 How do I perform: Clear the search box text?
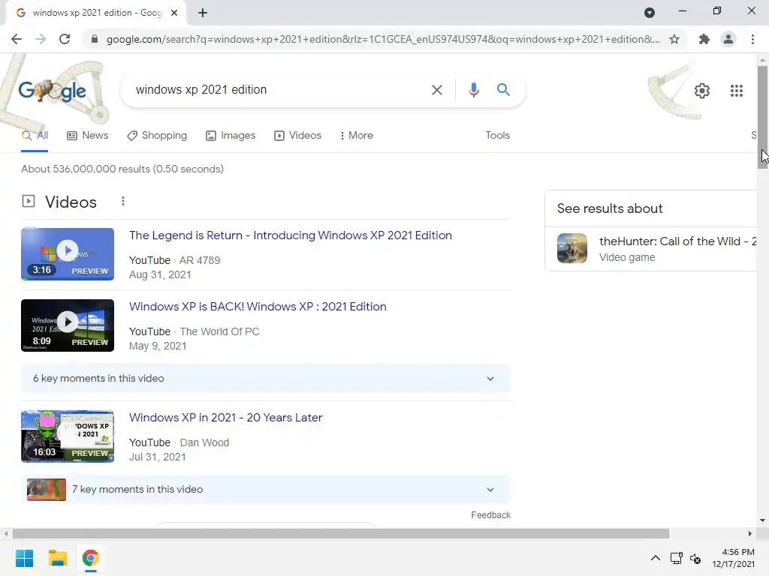[436, 90]
